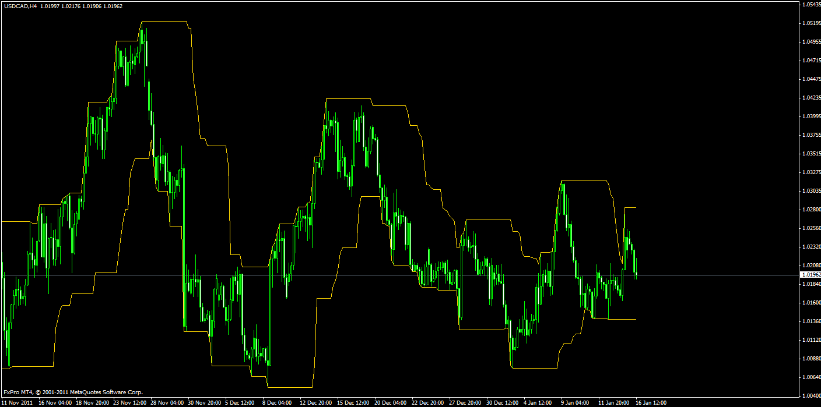This screenshot has width=821, height=407.
Task: Click the 1.01600 price axis label
Action: tap(811, 303)
